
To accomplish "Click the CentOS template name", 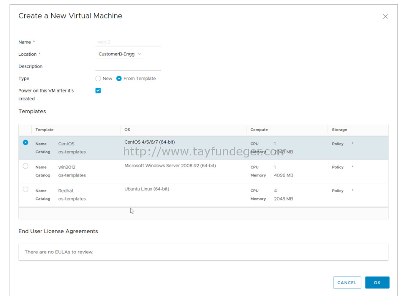I will pos(66,144).
